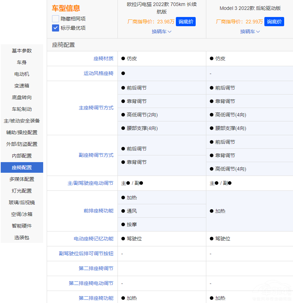The width and height of the screenshot is (293, 303).
Task: Navigate to 主/被动安全装备 section
Action: [22, 121]
